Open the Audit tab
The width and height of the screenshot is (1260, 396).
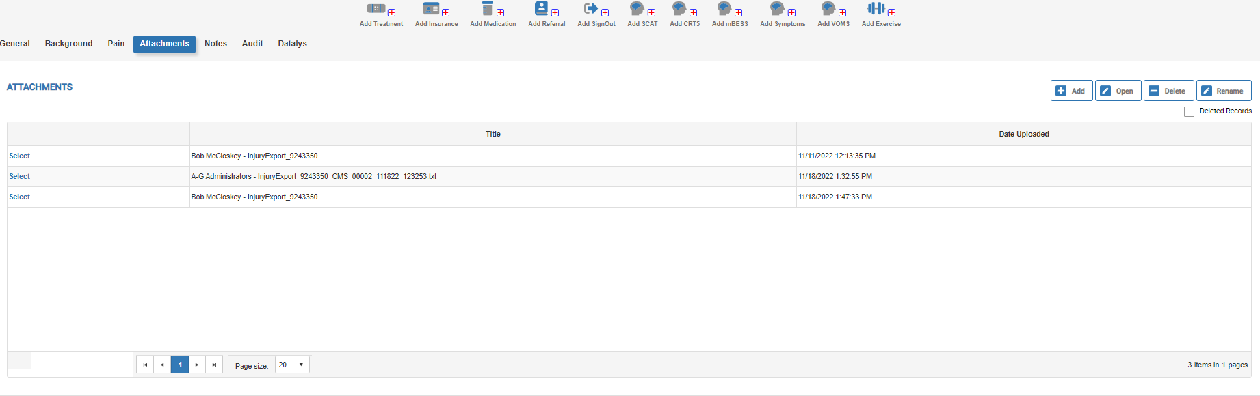(x=252, y=44)
